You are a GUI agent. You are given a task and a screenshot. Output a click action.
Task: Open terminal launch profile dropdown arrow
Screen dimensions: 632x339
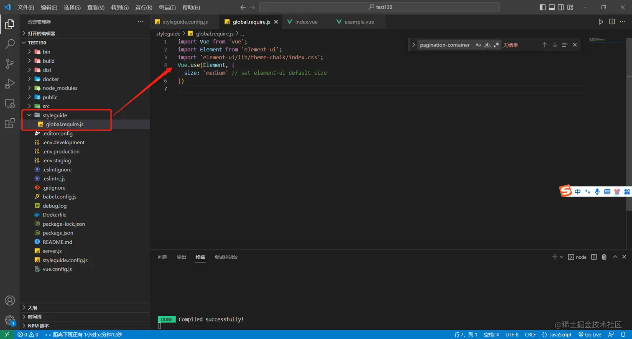coord(562,257)
